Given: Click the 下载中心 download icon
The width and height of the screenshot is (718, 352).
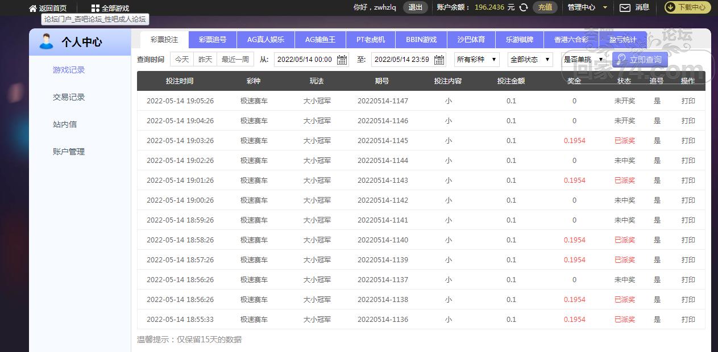Looking at the screenshot, I should [670, 8].
